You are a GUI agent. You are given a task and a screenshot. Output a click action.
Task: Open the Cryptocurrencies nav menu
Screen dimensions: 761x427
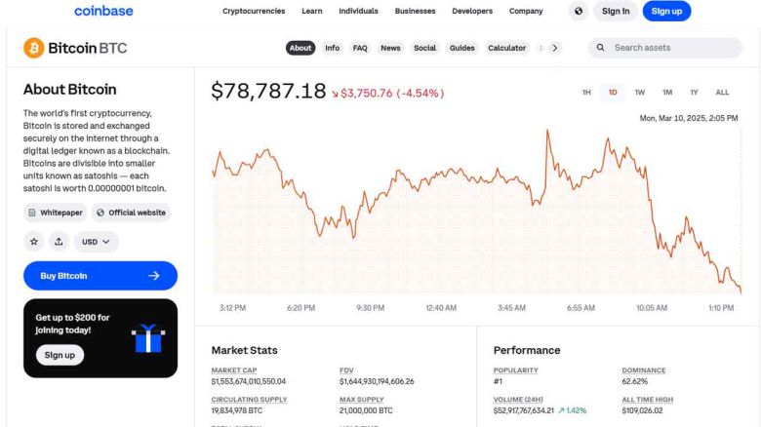click(x=254, y=12)
